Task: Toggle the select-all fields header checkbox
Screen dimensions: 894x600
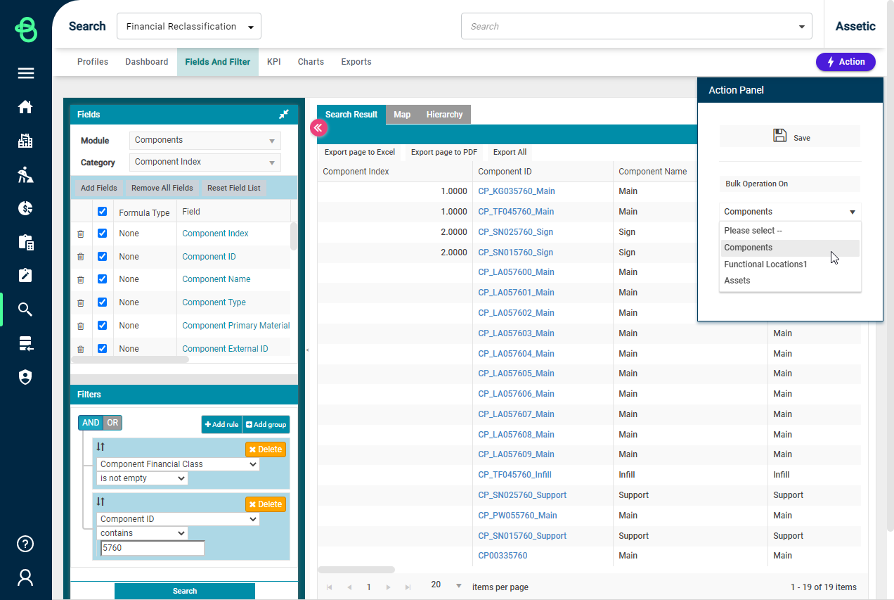Action: (x=102, y=212)
